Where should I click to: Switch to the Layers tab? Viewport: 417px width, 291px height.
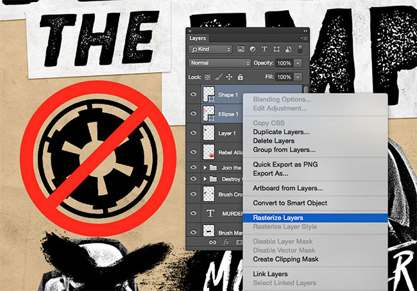point(198,38)
